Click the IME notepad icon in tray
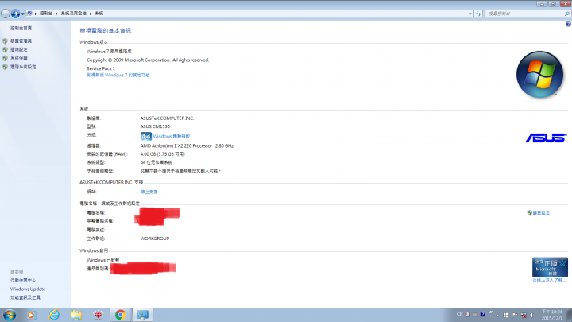Image resolution: width=572 pixels, height=322 pixels. click(467, 314)
